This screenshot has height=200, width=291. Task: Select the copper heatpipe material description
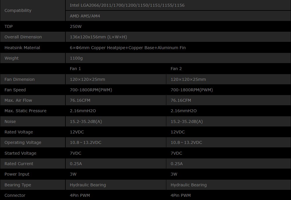click(x=128, y=48)
